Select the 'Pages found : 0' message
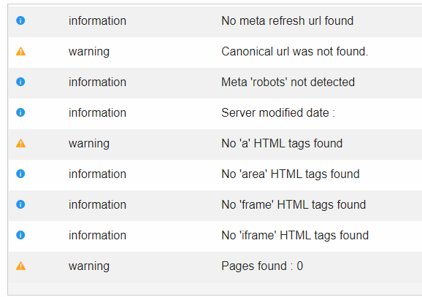The height and width of the screenshot is (297, 422). tap(262, 266)
